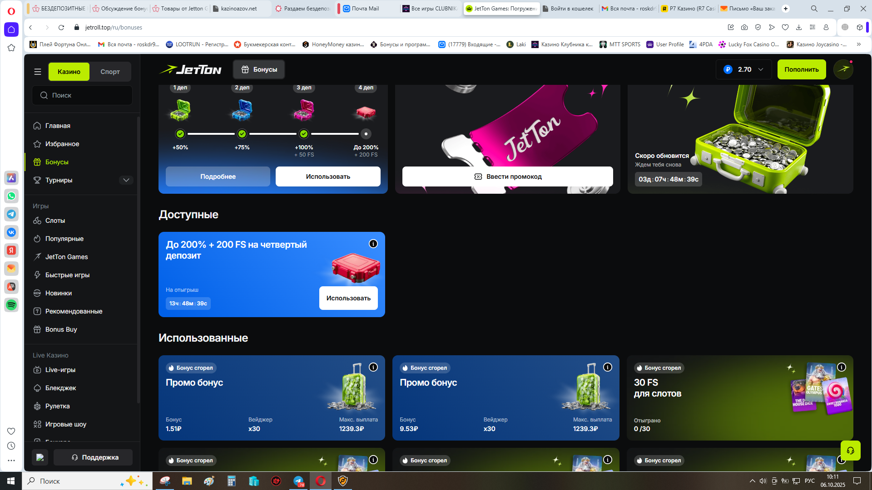Expand the hidden bookmarks overflow chevron
The image size is (872, 490).
(858, 44)
